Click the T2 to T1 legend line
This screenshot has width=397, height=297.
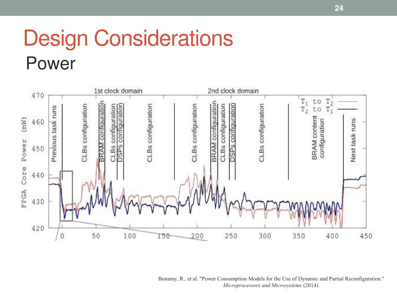click(x=347, y=109)
